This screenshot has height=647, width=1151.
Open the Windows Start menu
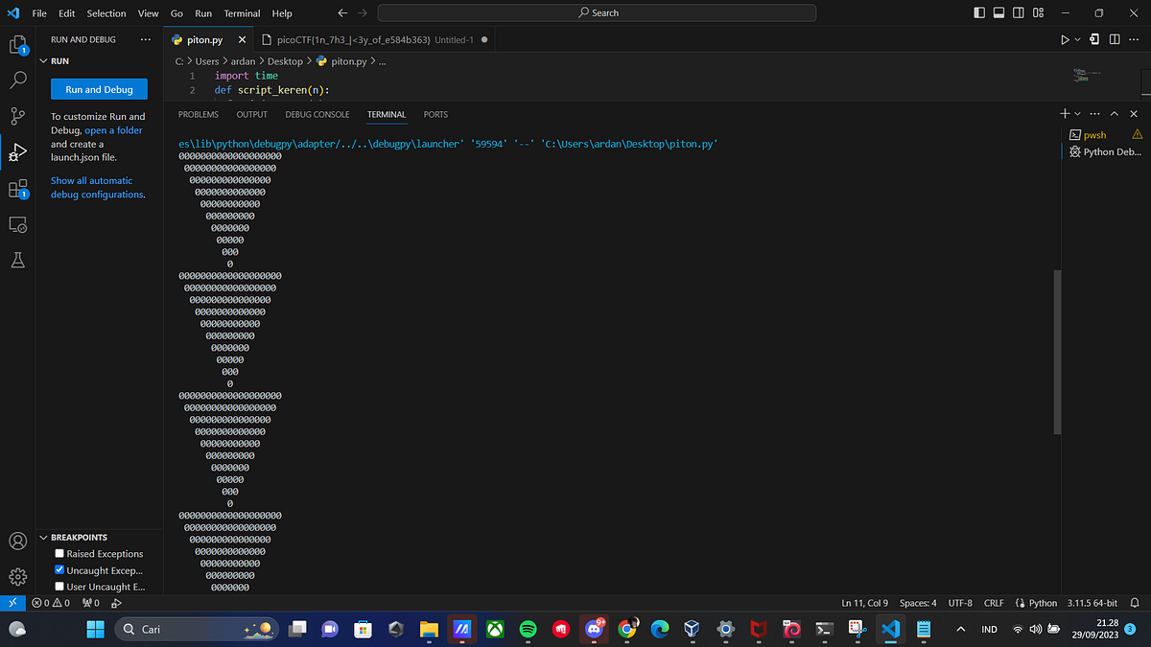(x=96, y=630)
